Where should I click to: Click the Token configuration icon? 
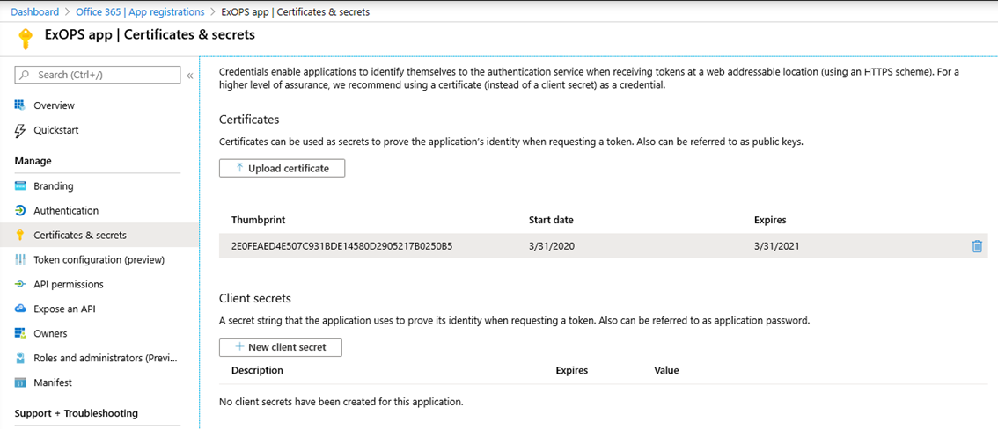(20, 260)
